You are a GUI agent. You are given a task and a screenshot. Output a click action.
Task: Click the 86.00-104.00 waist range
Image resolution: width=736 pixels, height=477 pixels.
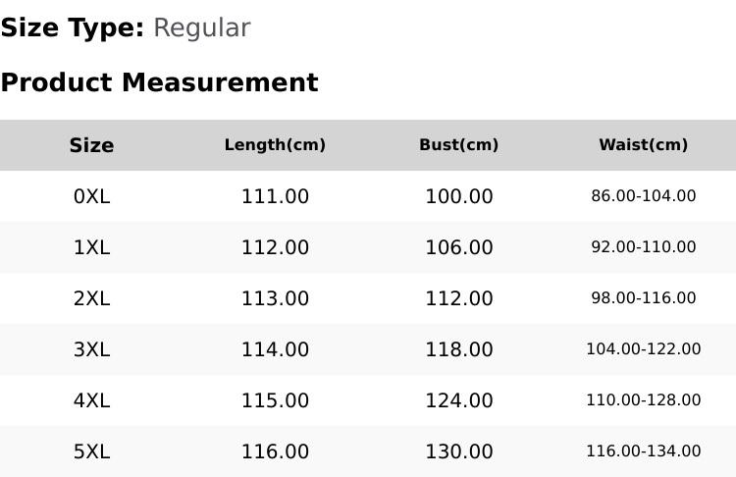[x=644, y=195]
